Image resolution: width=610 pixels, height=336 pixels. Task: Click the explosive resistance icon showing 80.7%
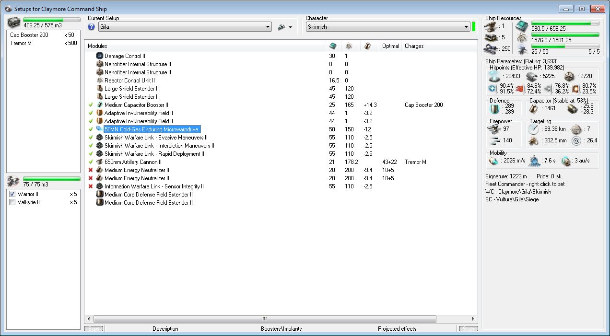575,88
